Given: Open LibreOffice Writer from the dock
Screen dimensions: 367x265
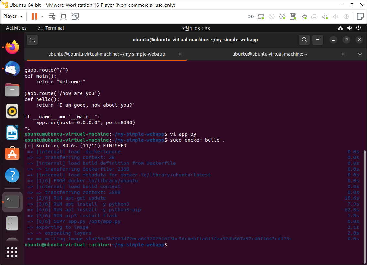Looking at the screenshot, I should click(12, 132).
